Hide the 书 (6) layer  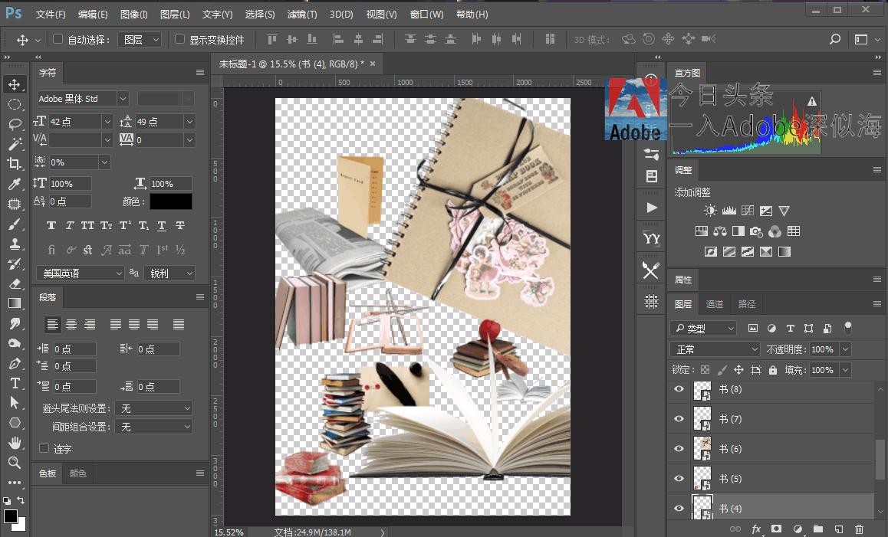[679, 449]
